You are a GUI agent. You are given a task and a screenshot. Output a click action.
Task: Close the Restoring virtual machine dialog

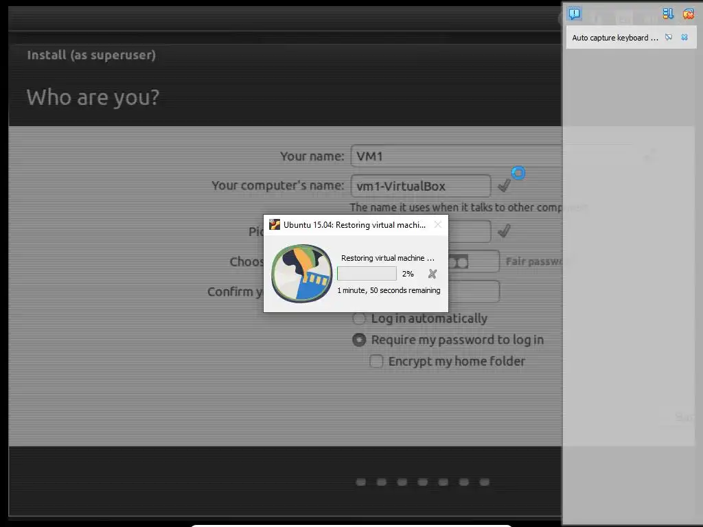pyautogui.click(x=438, y=224)
